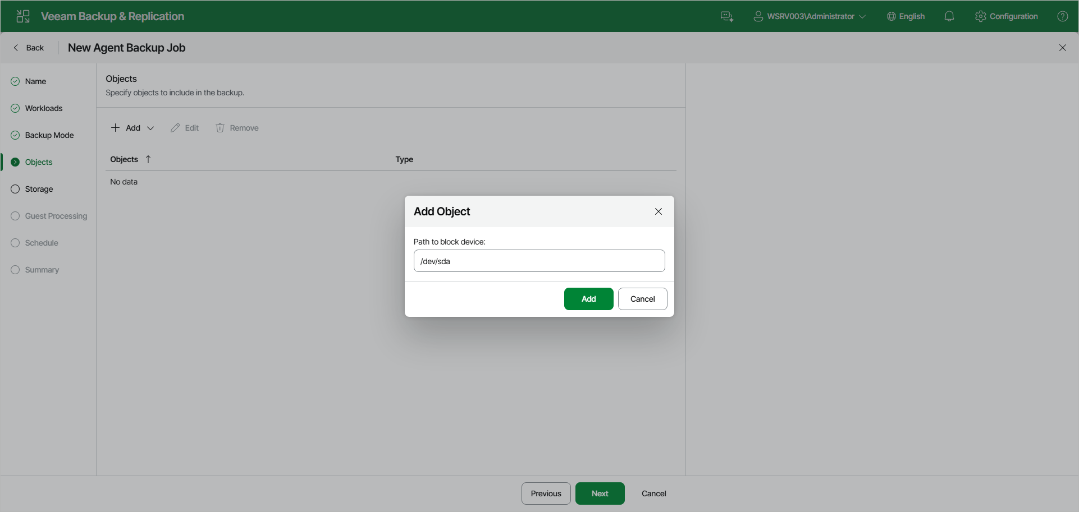Click the Add toolbar button with plus icon
This screenshot has height=512, width=1079.
coord(126,128)
